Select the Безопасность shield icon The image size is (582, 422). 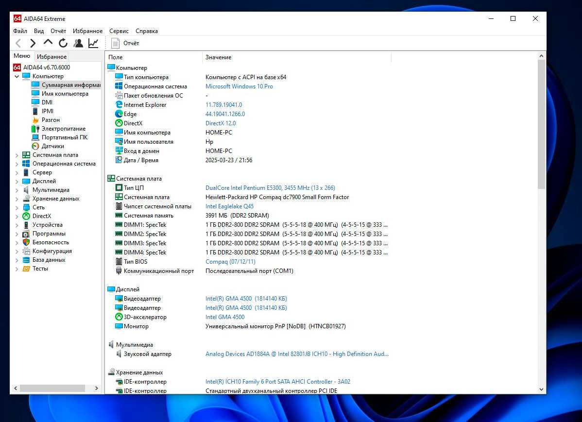pos(26,242)
